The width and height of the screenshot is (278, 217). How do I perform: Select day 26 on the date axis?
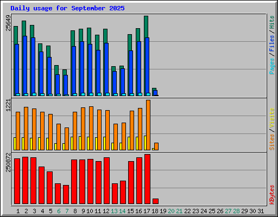[220, 211]
